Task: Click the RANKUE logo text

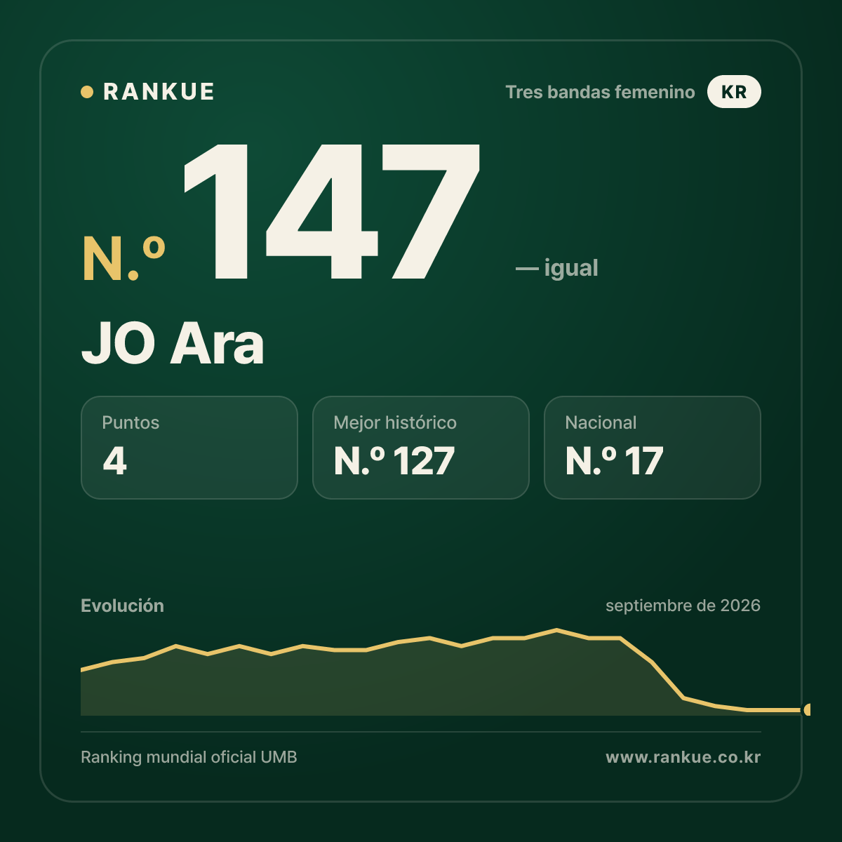Action: point(159,92)
